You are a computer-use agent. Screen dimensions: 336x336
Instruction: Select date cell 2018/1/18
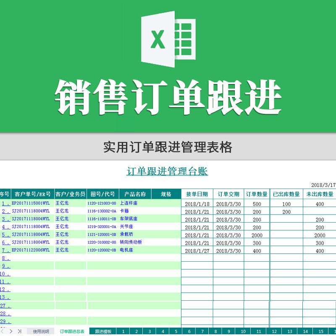(x=197, y=204)
